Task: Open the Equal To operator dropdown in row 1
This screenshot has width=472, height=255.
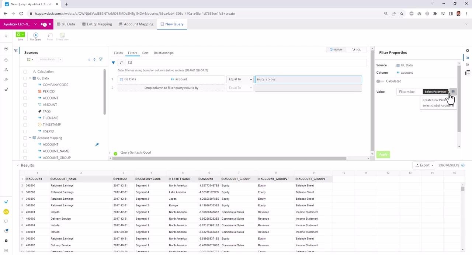Action: click(240, 79)
